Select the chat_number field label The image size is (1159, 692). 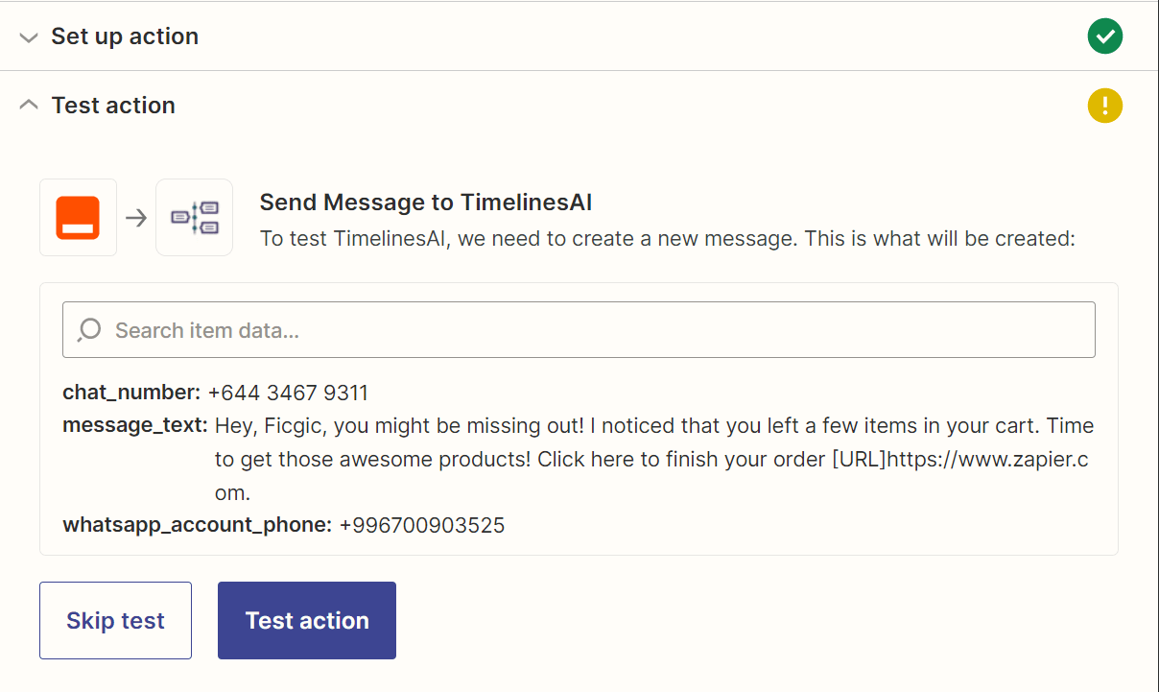(x=131, y=393)
